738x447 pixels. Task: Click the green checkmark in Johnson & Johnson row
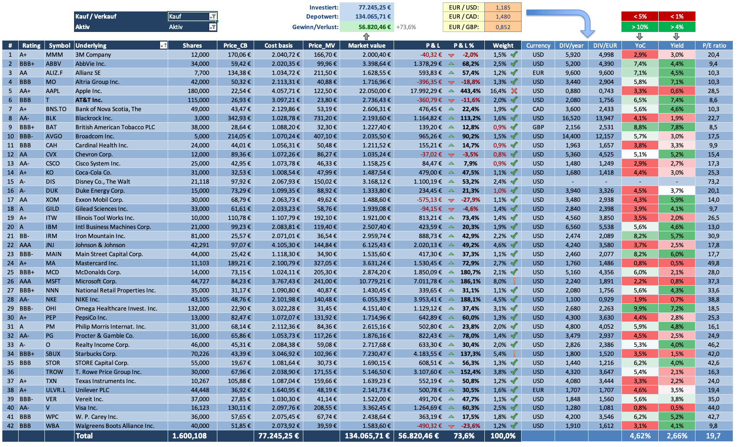pos(514,245)
